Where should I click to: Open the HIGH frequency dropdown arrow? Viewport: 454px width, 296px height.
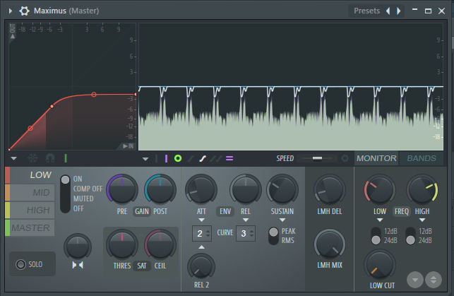(x=422, y=220)
